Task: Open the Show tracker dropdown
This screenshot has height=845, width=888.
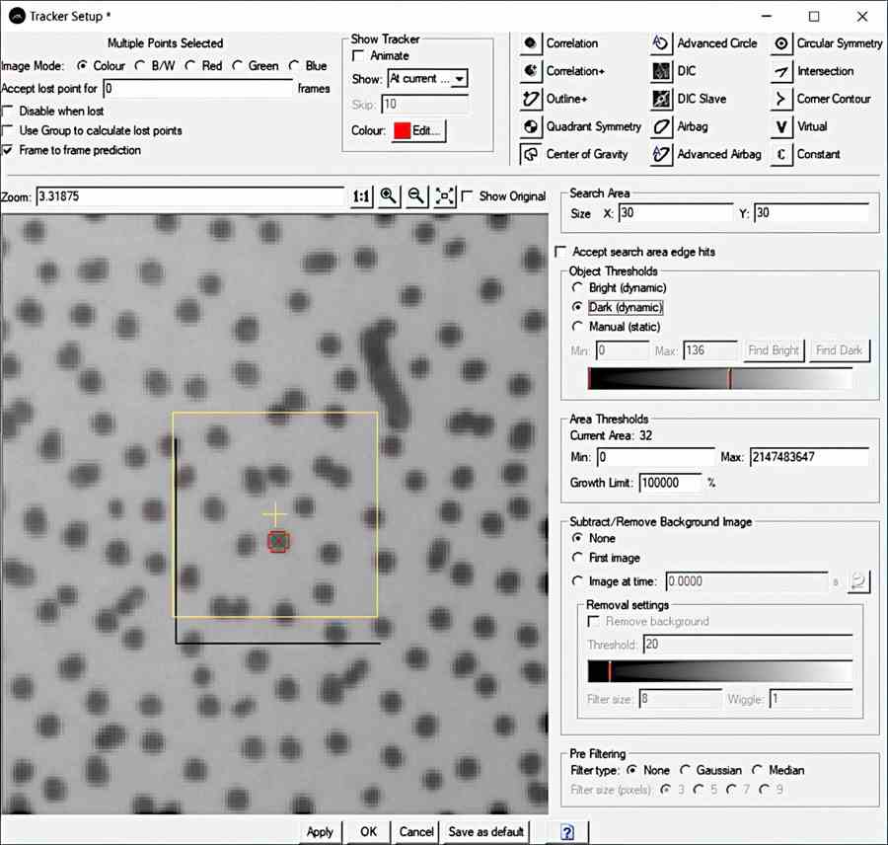Action: pyautogui.click(x=458, y=78)
